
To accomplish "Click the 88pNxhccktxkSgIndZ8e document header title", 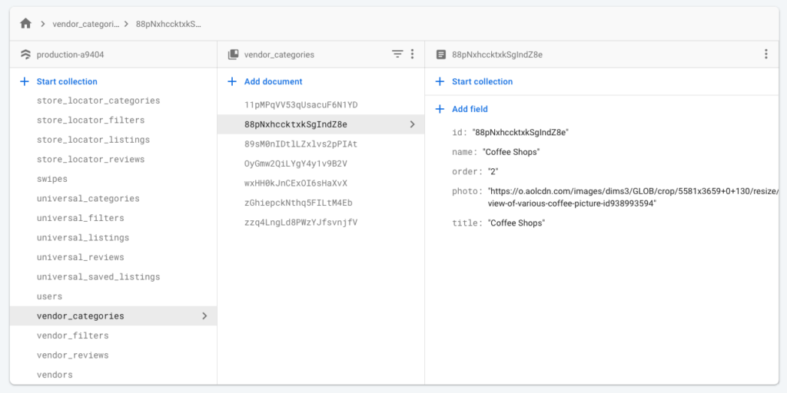I will click(497, 54).
